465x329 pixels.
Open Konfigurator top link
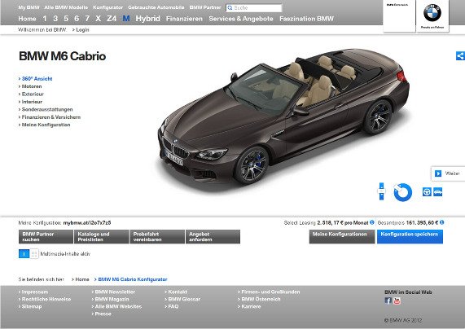107,7
